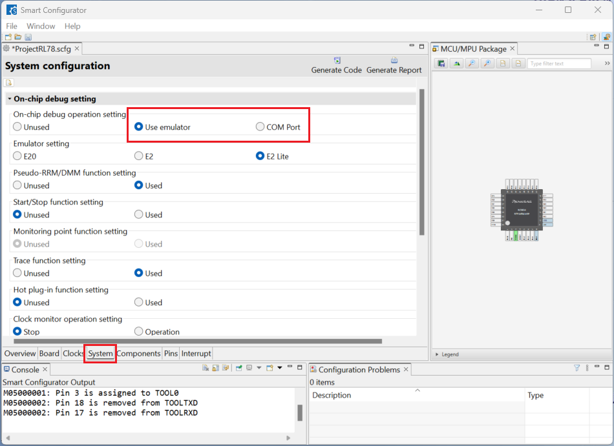The image size is (614, 446).
Task: Minimize the Console panel
Action: point(290,367)
